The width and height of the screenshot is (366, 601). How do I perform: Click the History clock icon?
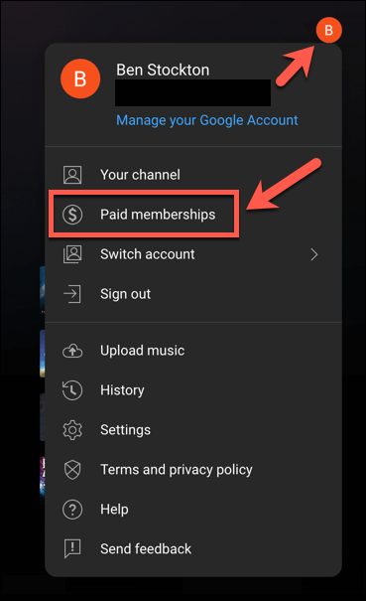pos(72,390)
